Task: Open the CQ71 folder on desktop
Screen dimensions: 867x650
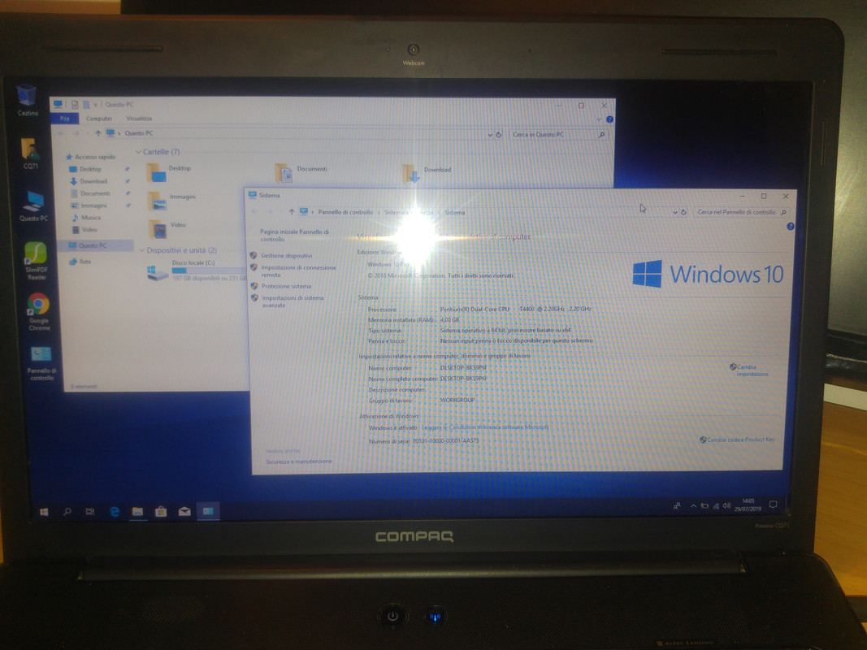Action: pos(30,153)
